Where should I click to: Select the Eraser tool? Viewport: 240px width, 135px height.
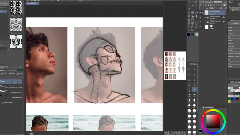pos(197,17)
